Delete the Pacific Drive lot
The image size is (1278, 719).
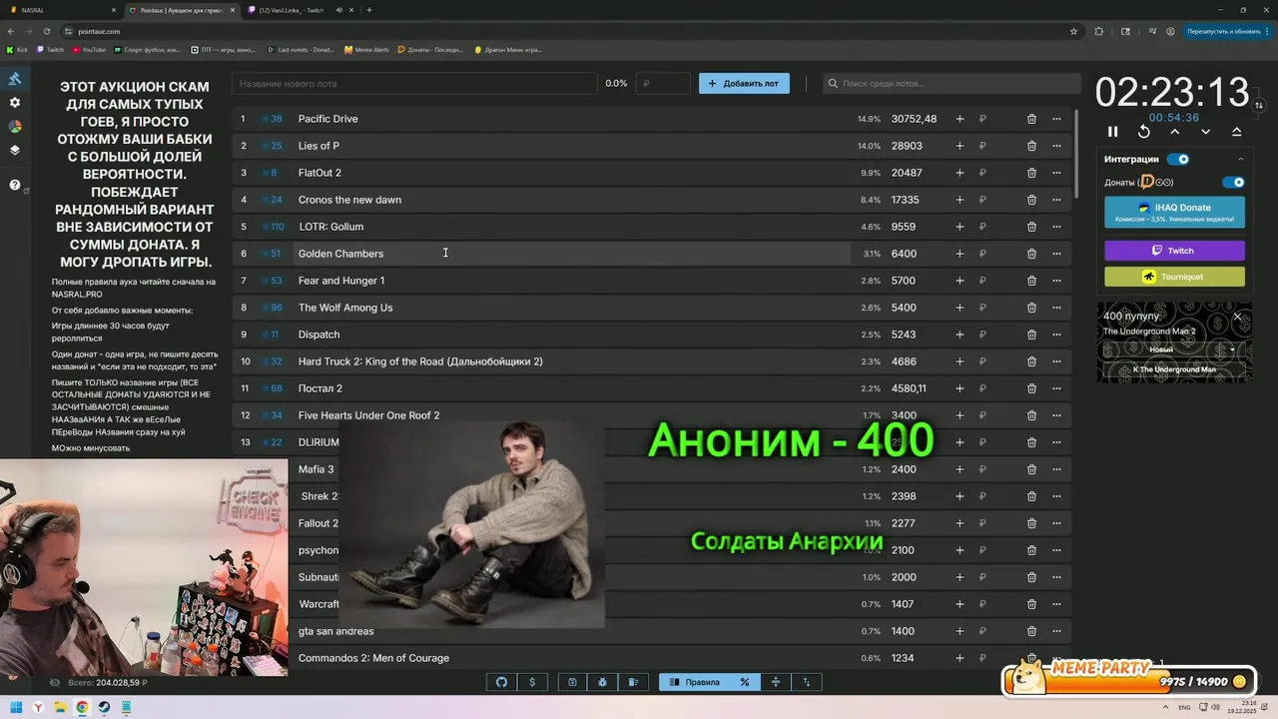tap(1031, 119)
